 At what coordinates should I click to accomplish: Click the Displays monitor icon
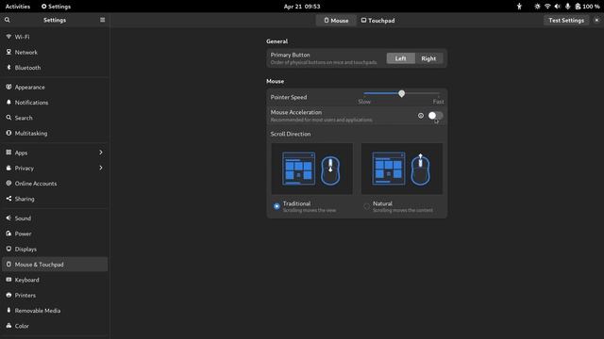[8, 249]
